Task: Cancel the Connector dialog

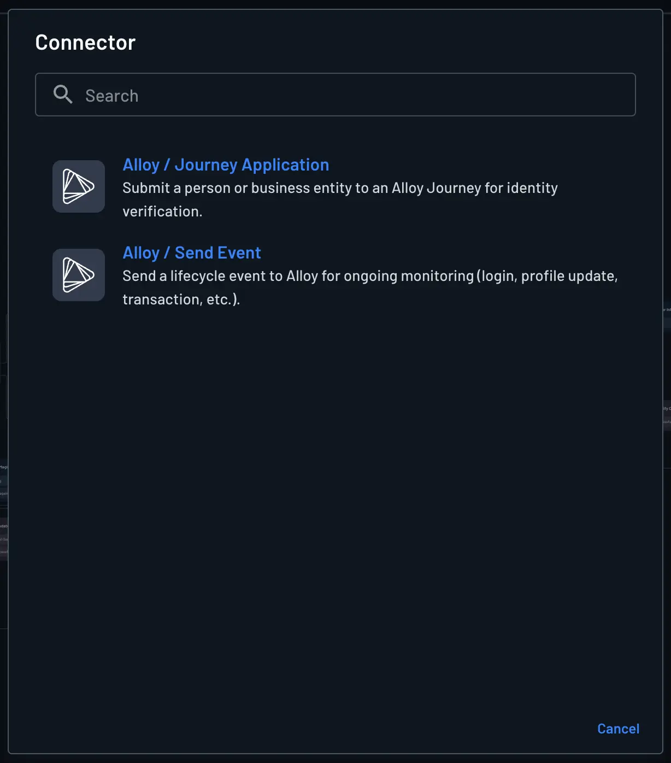Action: click(618, 729)
